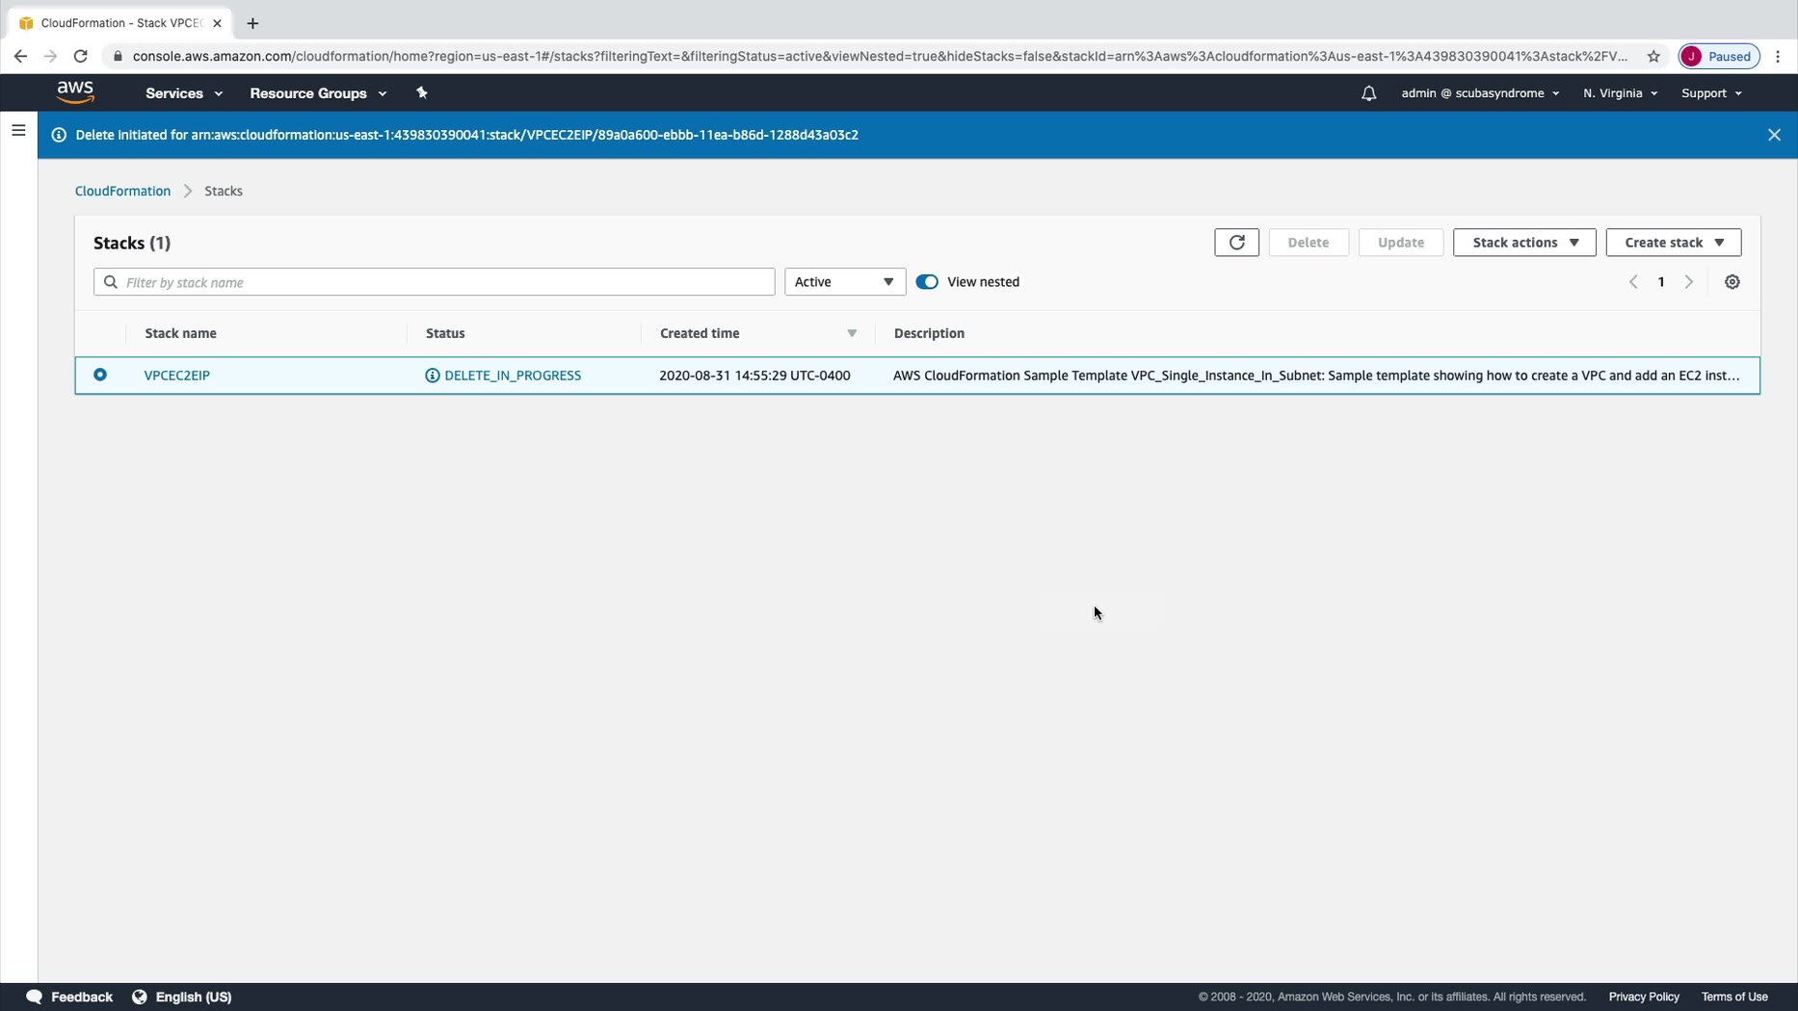
Task: Go to previous page of stacks
Action: pyautogui.click(x=1633, y=282)
